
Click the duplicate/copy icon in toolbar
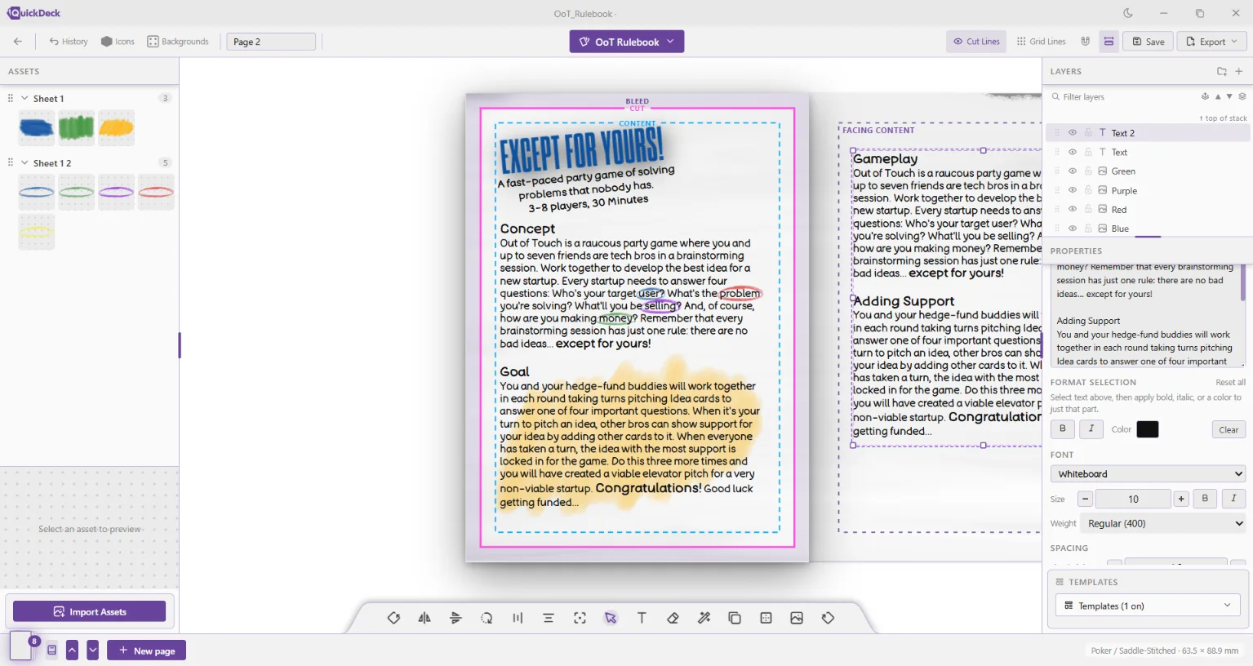pyautogui.click(x=735, y=618)
